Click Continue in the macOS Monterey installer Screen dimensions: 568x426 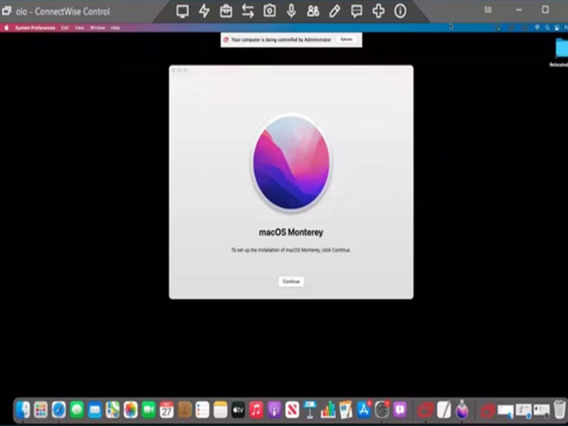click(x=290, y=281)
